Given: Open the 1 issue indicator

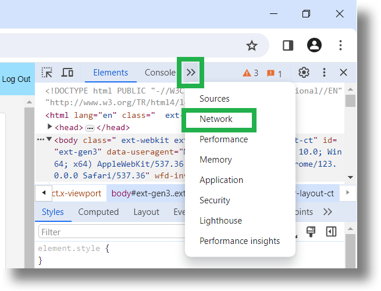Looking at the screenshot, I should click(x=275, y=73).
